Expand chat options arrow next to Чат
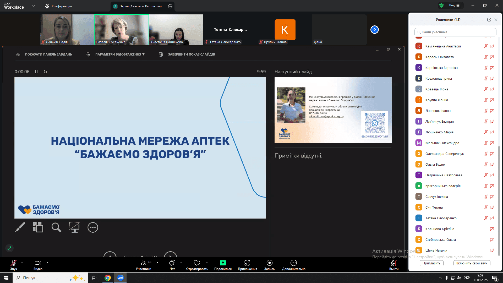Image resolution: width=503 pixels, height=283 pixels. point(181,263)
